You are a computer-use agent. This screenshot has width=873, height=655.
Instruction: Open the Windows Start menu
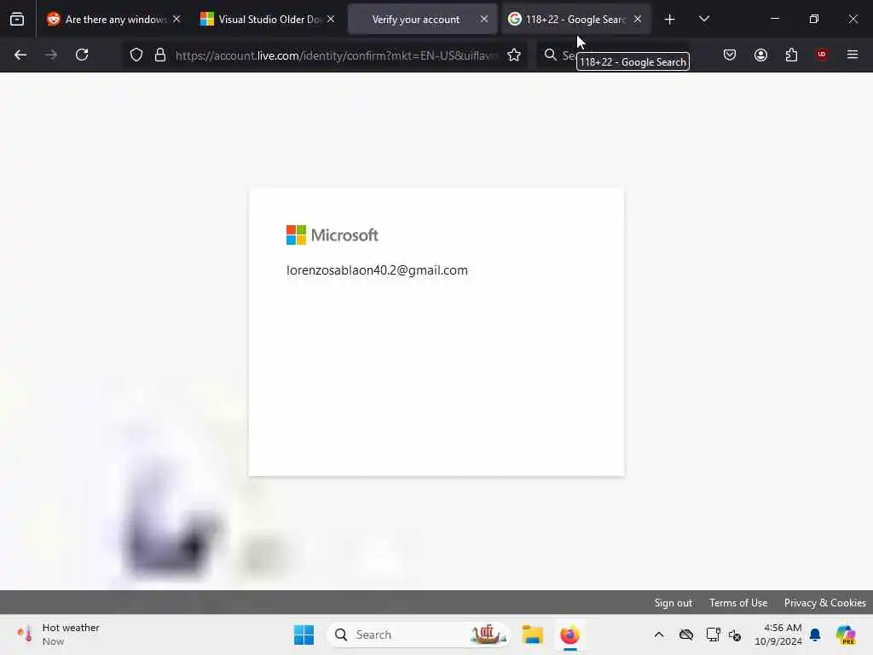tap(304, 635)
